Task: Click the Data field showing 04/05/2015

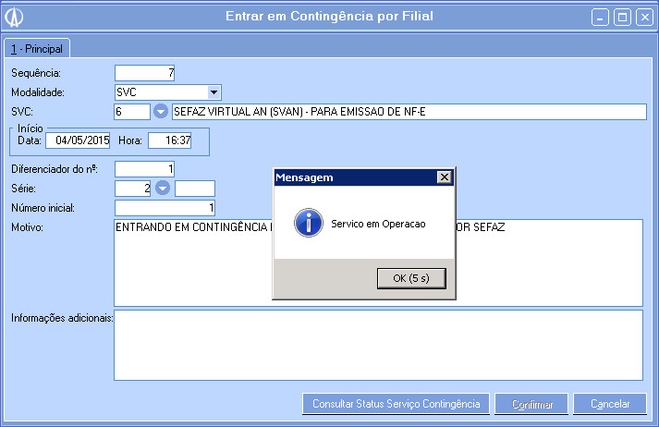Action: click(x=79, y=140)
